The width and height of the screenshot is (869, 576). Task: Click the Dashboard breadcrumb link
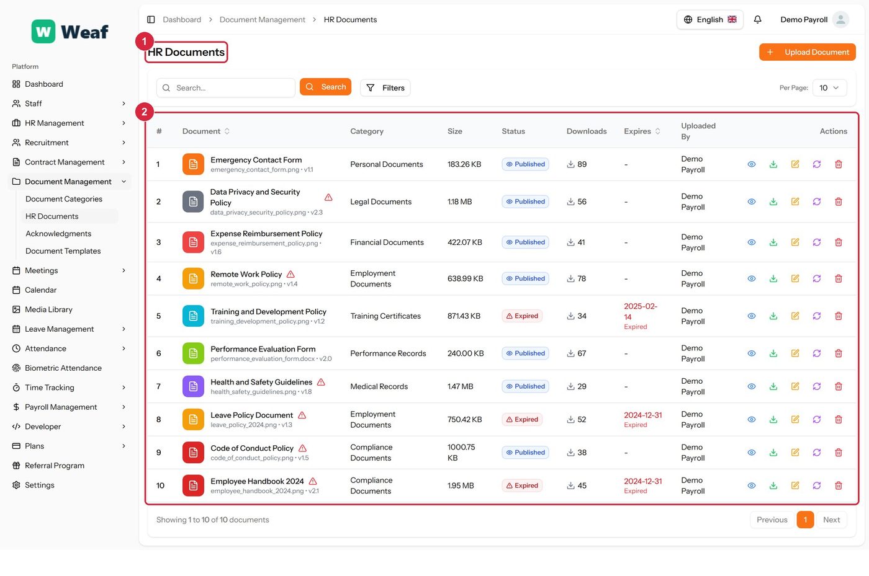(x=182, y=20)
